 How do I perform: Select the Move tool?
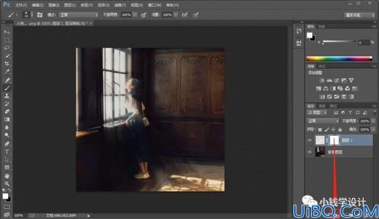tap(7, 32)
